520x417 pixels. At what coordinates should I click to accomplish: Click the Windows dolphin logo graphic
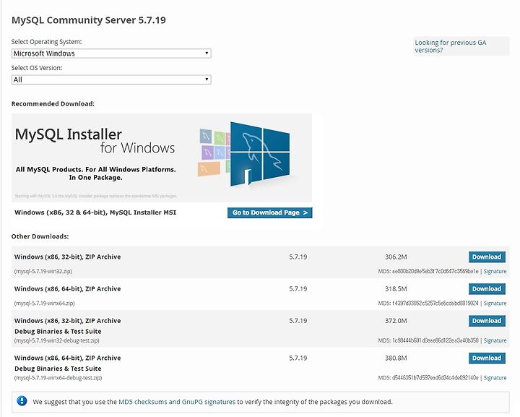tap(260, 154)
